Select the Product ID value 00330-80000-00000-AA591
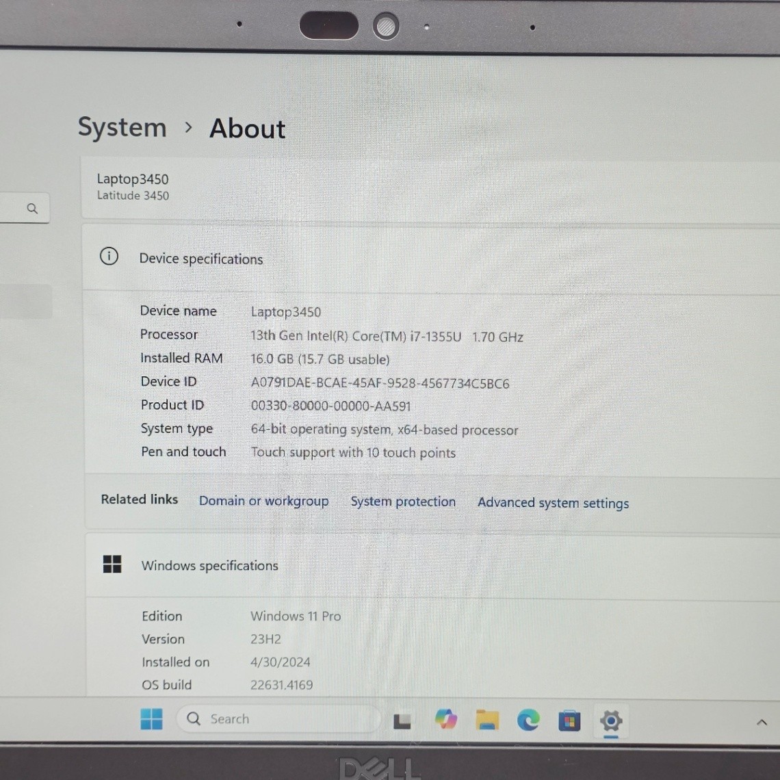Screen dimensions: 780x780 (330, 406)
